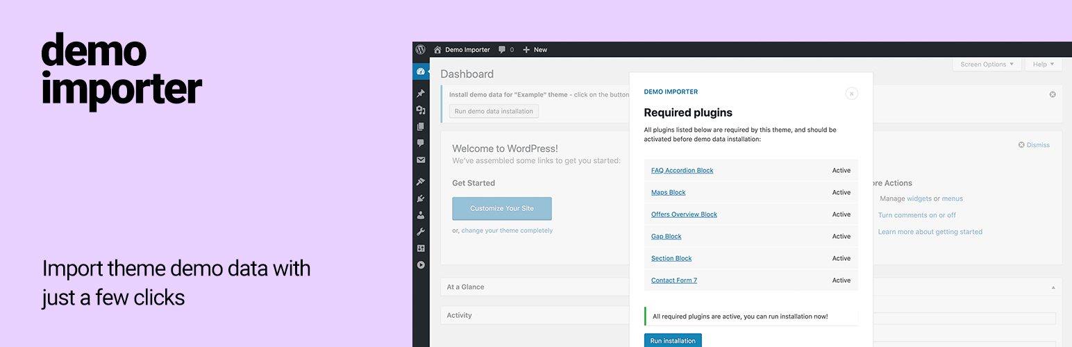
Task: Collapse the At a Glance panel arrow
Action: [1053, 287]
